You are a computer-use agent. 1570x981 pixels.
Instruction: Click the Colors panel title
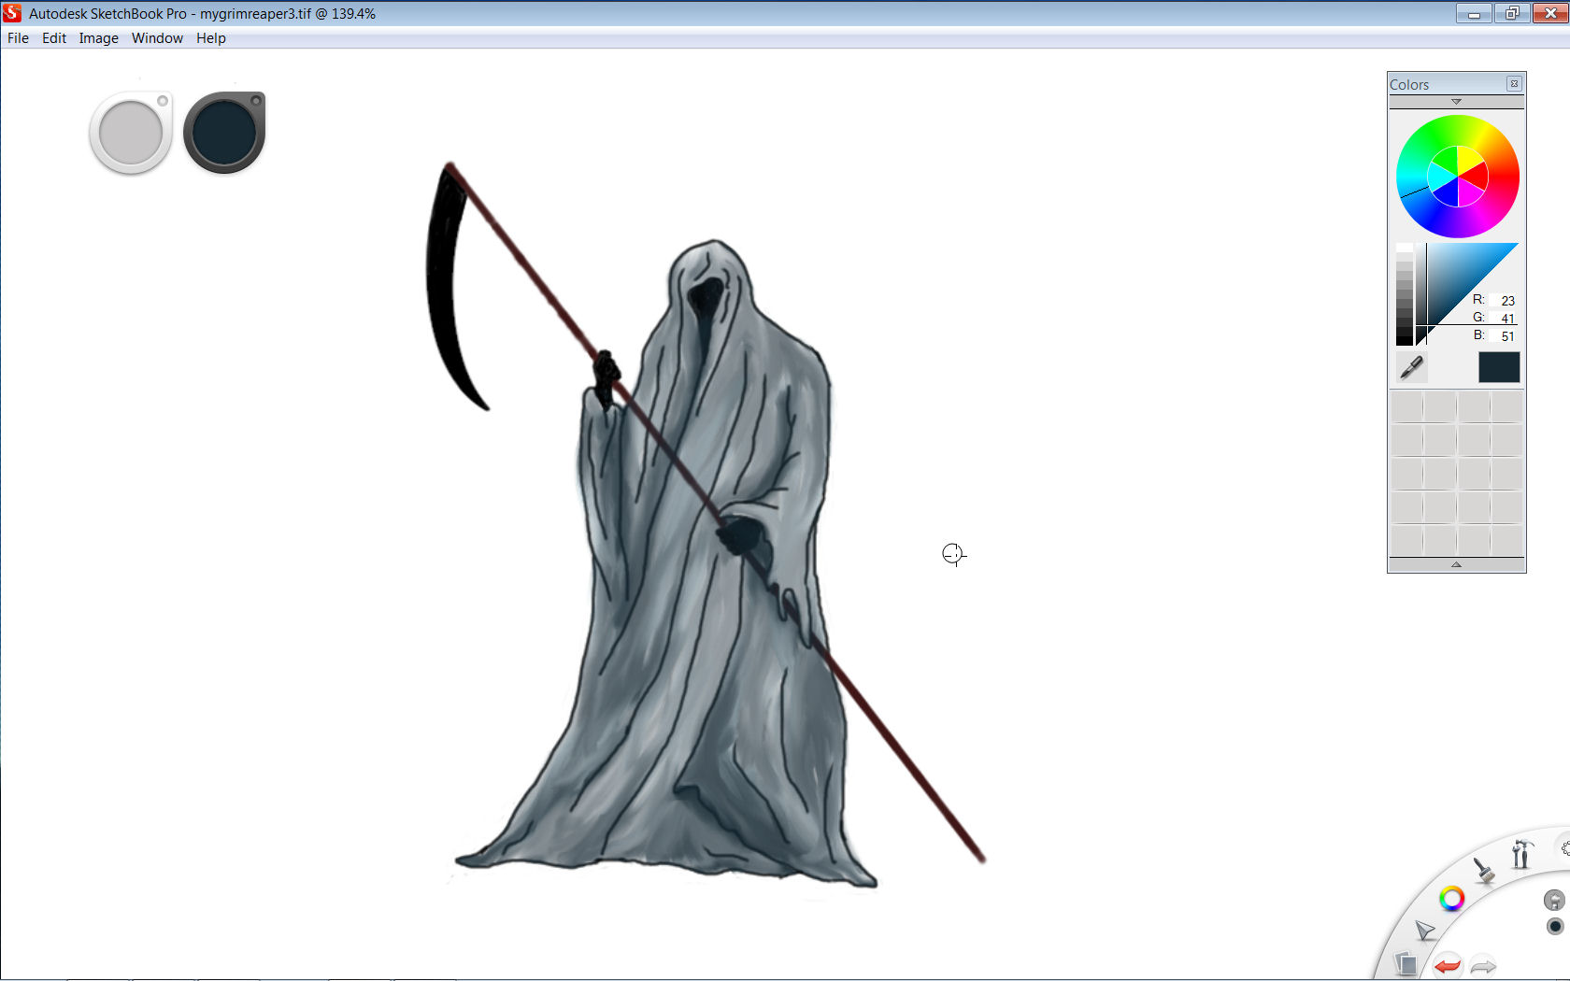[1409, 84]
